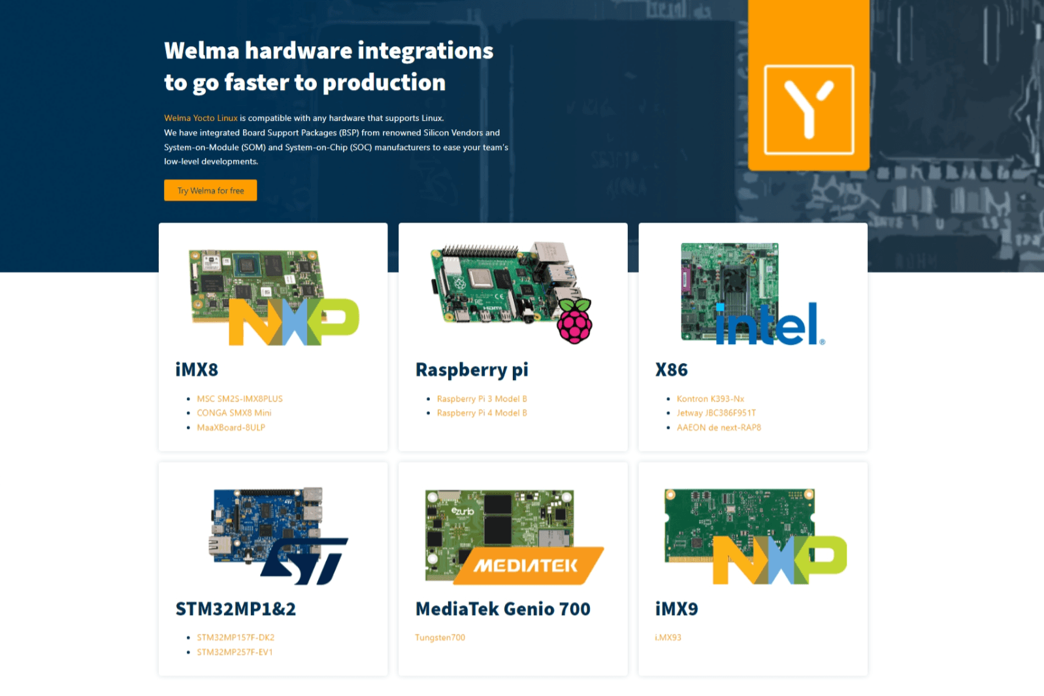This screenshot has width=1044, height=696.
Task: Select the CONGA SMX8 Mini link
Action: tap(234, 413)
